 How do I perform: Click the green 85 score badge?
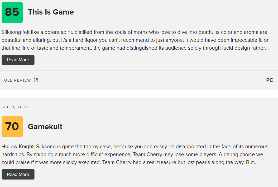click(12, 12)
